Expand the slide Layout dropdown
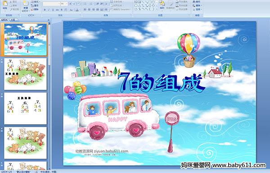Screen dimensions: 270x173 click(35, 2)
